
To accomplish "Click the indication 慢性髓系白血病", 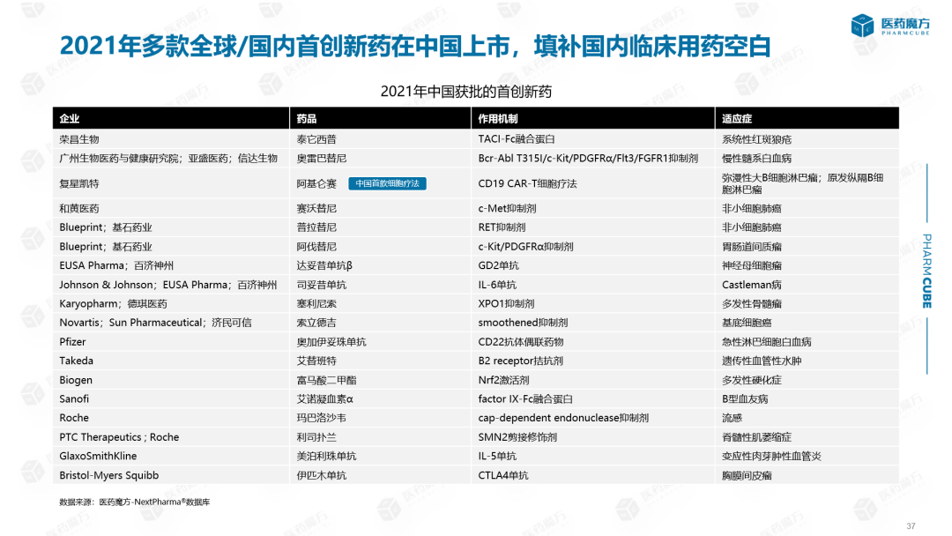I will pos(756,159).
